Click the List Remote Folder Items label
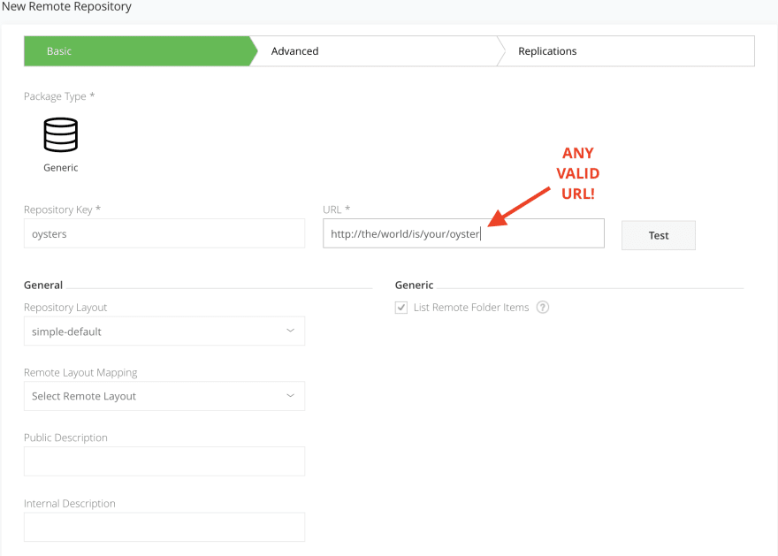Image resolution: width=778 pixels, height=556 pixels. pos(471,308)
